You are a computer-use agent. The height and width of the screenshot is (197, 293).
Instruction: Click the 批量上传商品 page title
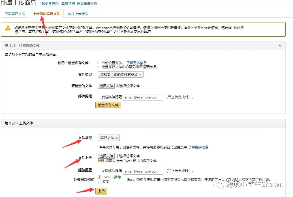tap(18, 3)
